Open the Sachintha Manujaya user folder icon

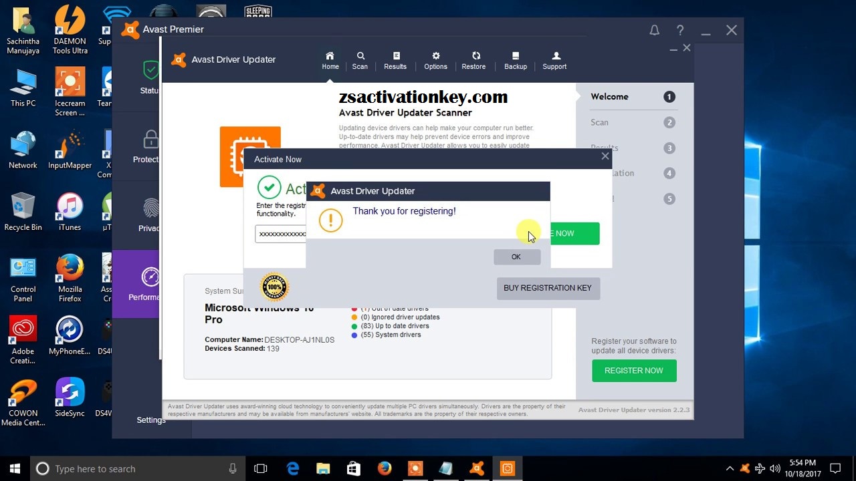point(23,30)
